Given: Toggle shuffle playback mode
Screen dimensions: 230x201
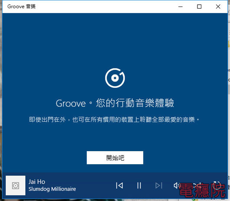Looking at the screenshot, I should point(197,185).
